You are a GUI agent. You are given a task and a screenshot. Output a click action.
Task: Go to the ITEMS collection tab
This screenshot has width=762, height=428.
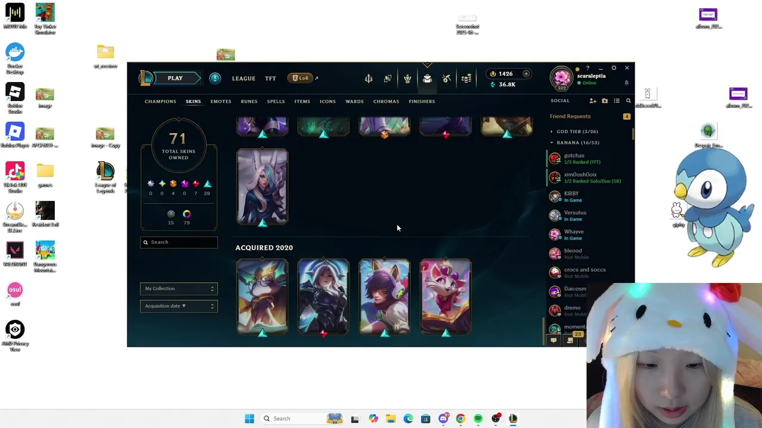302,101
